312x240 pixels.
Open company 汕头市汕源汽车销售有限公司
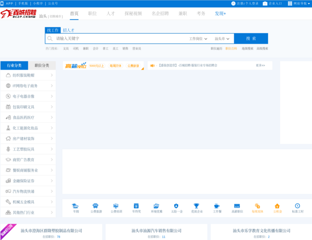point(156,231)
